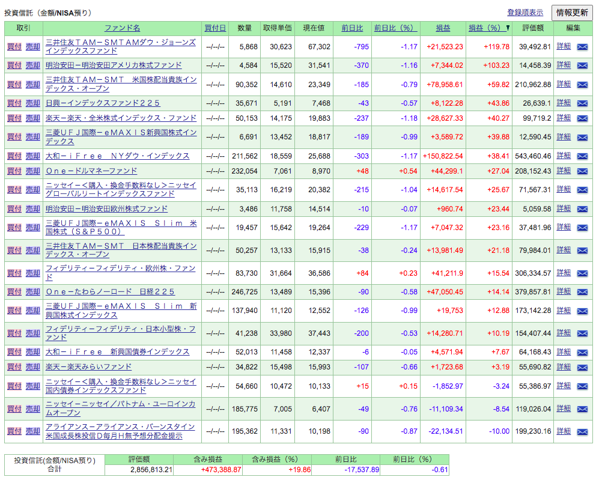
Task: Click envelope icon for eMAXIS新興国株式インデックス row
Action: (x=582, y=138)
